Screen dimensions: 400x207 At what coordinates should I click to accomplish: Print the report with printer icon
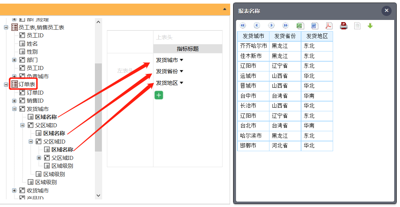pyautogui.click(x=344, y=25)
